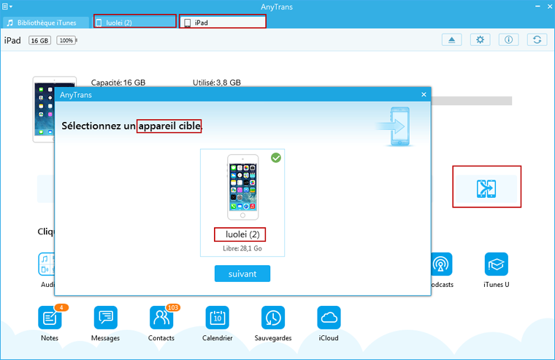Open the Calendrier icon
Image resolution: width=555 pixels, height=360 pixels.
point(218,318)
